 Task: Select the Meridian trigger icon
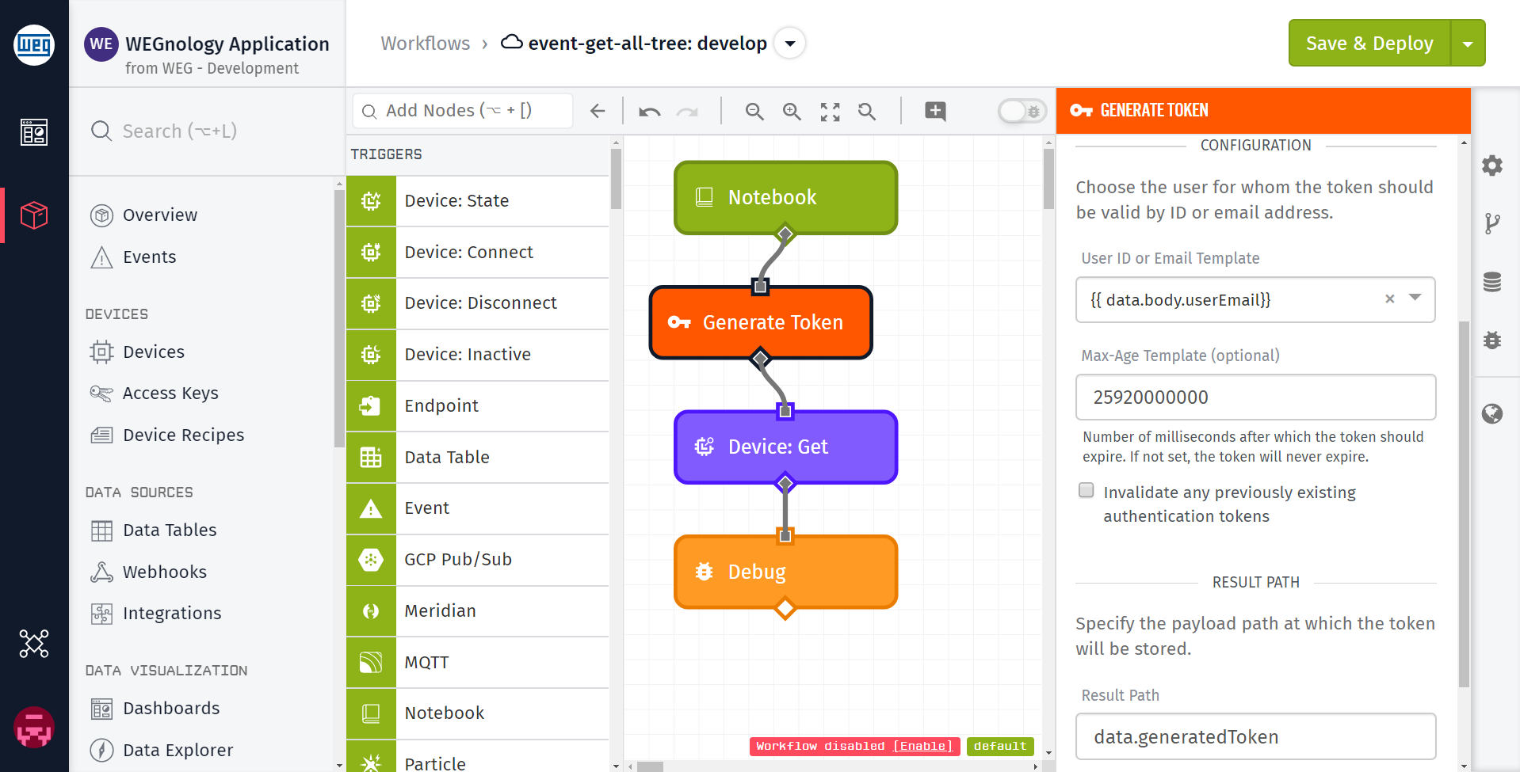tap(371, 610)
